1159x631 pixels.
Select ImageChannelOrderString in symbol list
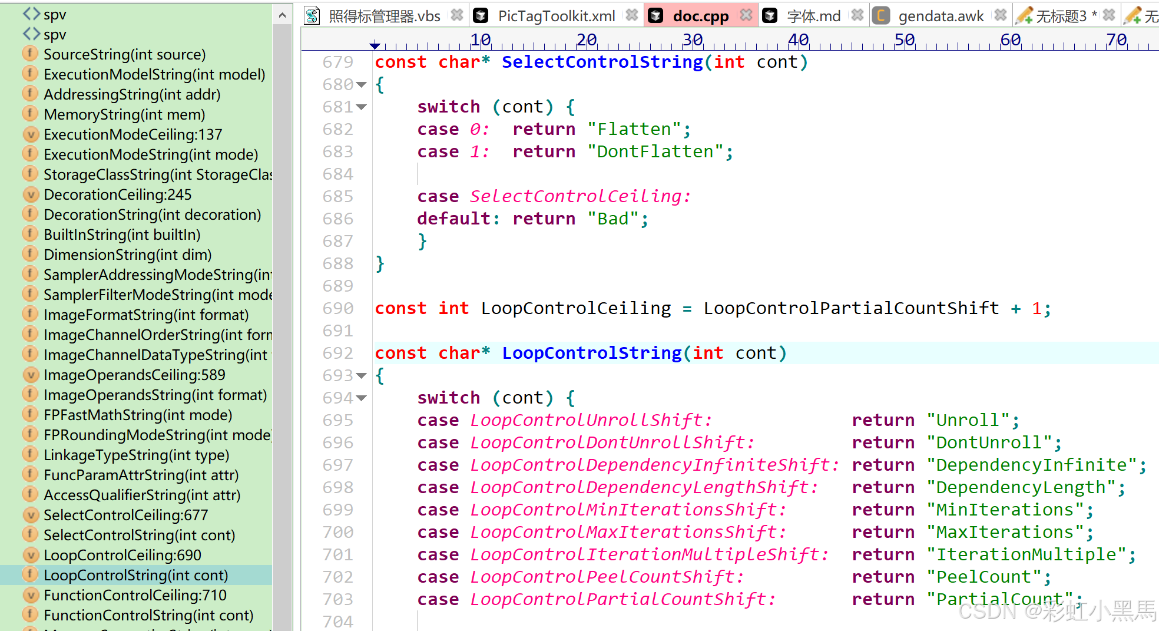pyautogui.click(x=158, y=335)
